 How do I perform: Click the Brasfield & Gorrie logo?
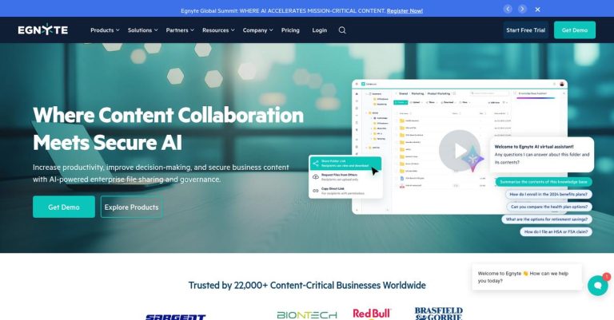(439, 314)
